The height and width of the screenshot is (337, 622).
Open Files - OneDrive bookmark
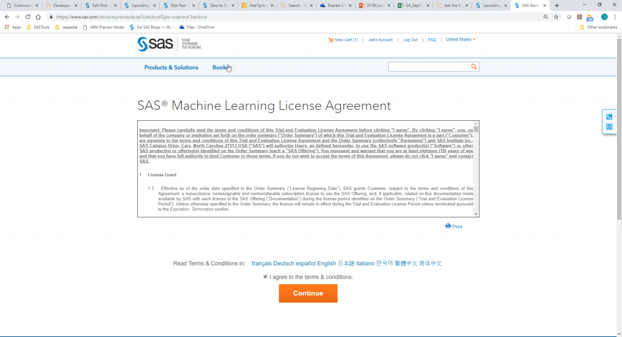pyautogui.click(x=196, y=27)
